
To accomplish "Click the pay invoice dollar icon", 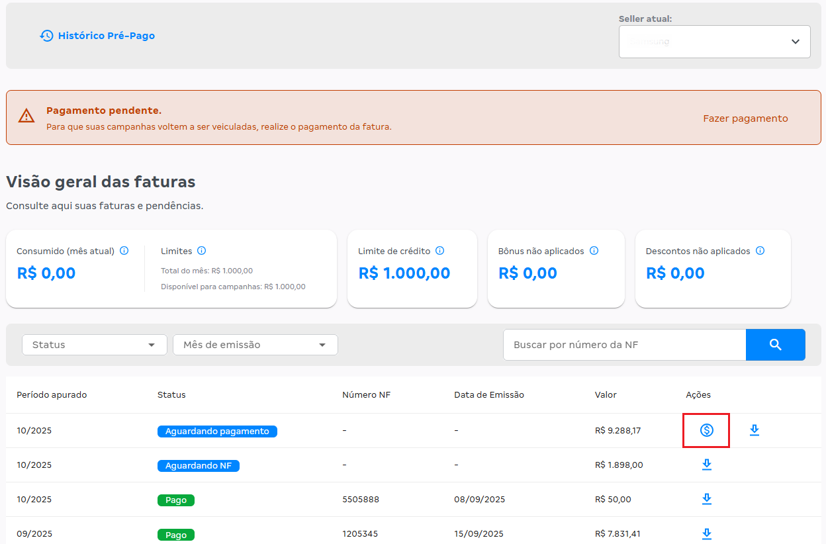I will pyautogui.click(x=706, y=430).
